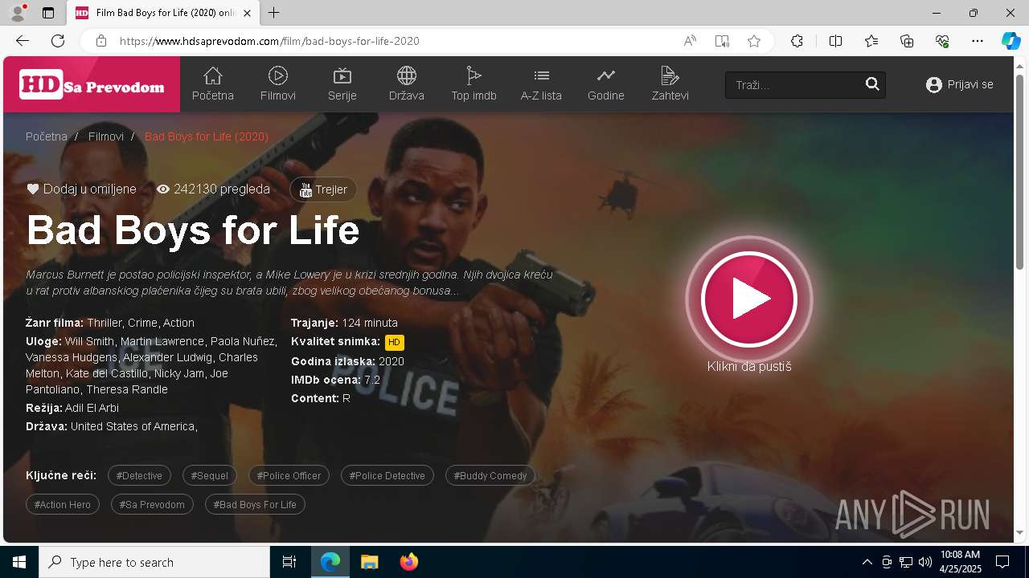This screenshot has width=1029, height=578.
Task: Open Zahtevi edit-page icon
Action: 670,75
